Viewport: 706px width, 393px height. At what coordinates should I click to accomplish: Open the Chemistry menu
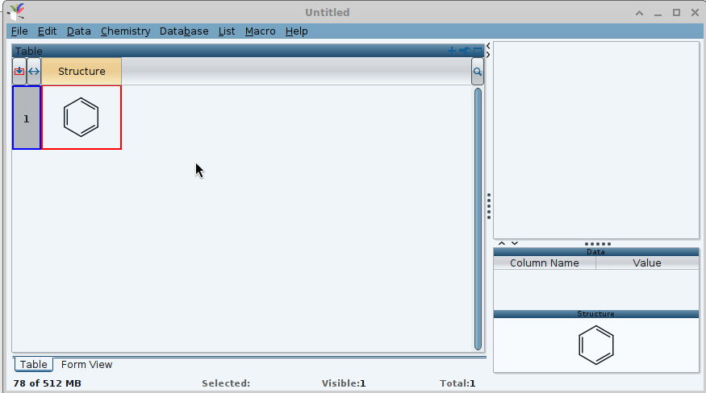pyautogui.click(x=125, y=31)
